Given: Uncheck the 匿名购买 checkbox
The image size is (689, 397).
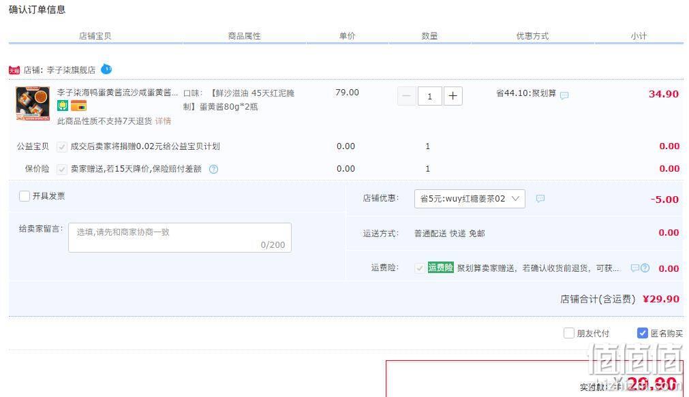Looking at the screenshot, I should (643, 333).
